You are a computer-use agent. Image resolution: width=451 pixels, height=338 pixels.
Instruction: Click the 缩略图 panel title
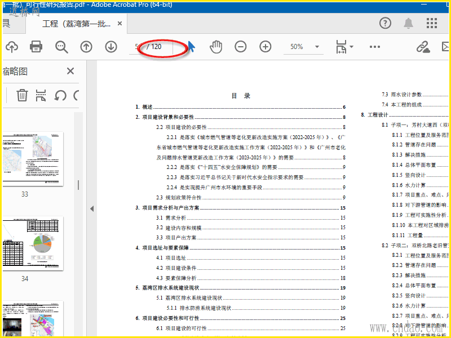[x=15, y=72]
